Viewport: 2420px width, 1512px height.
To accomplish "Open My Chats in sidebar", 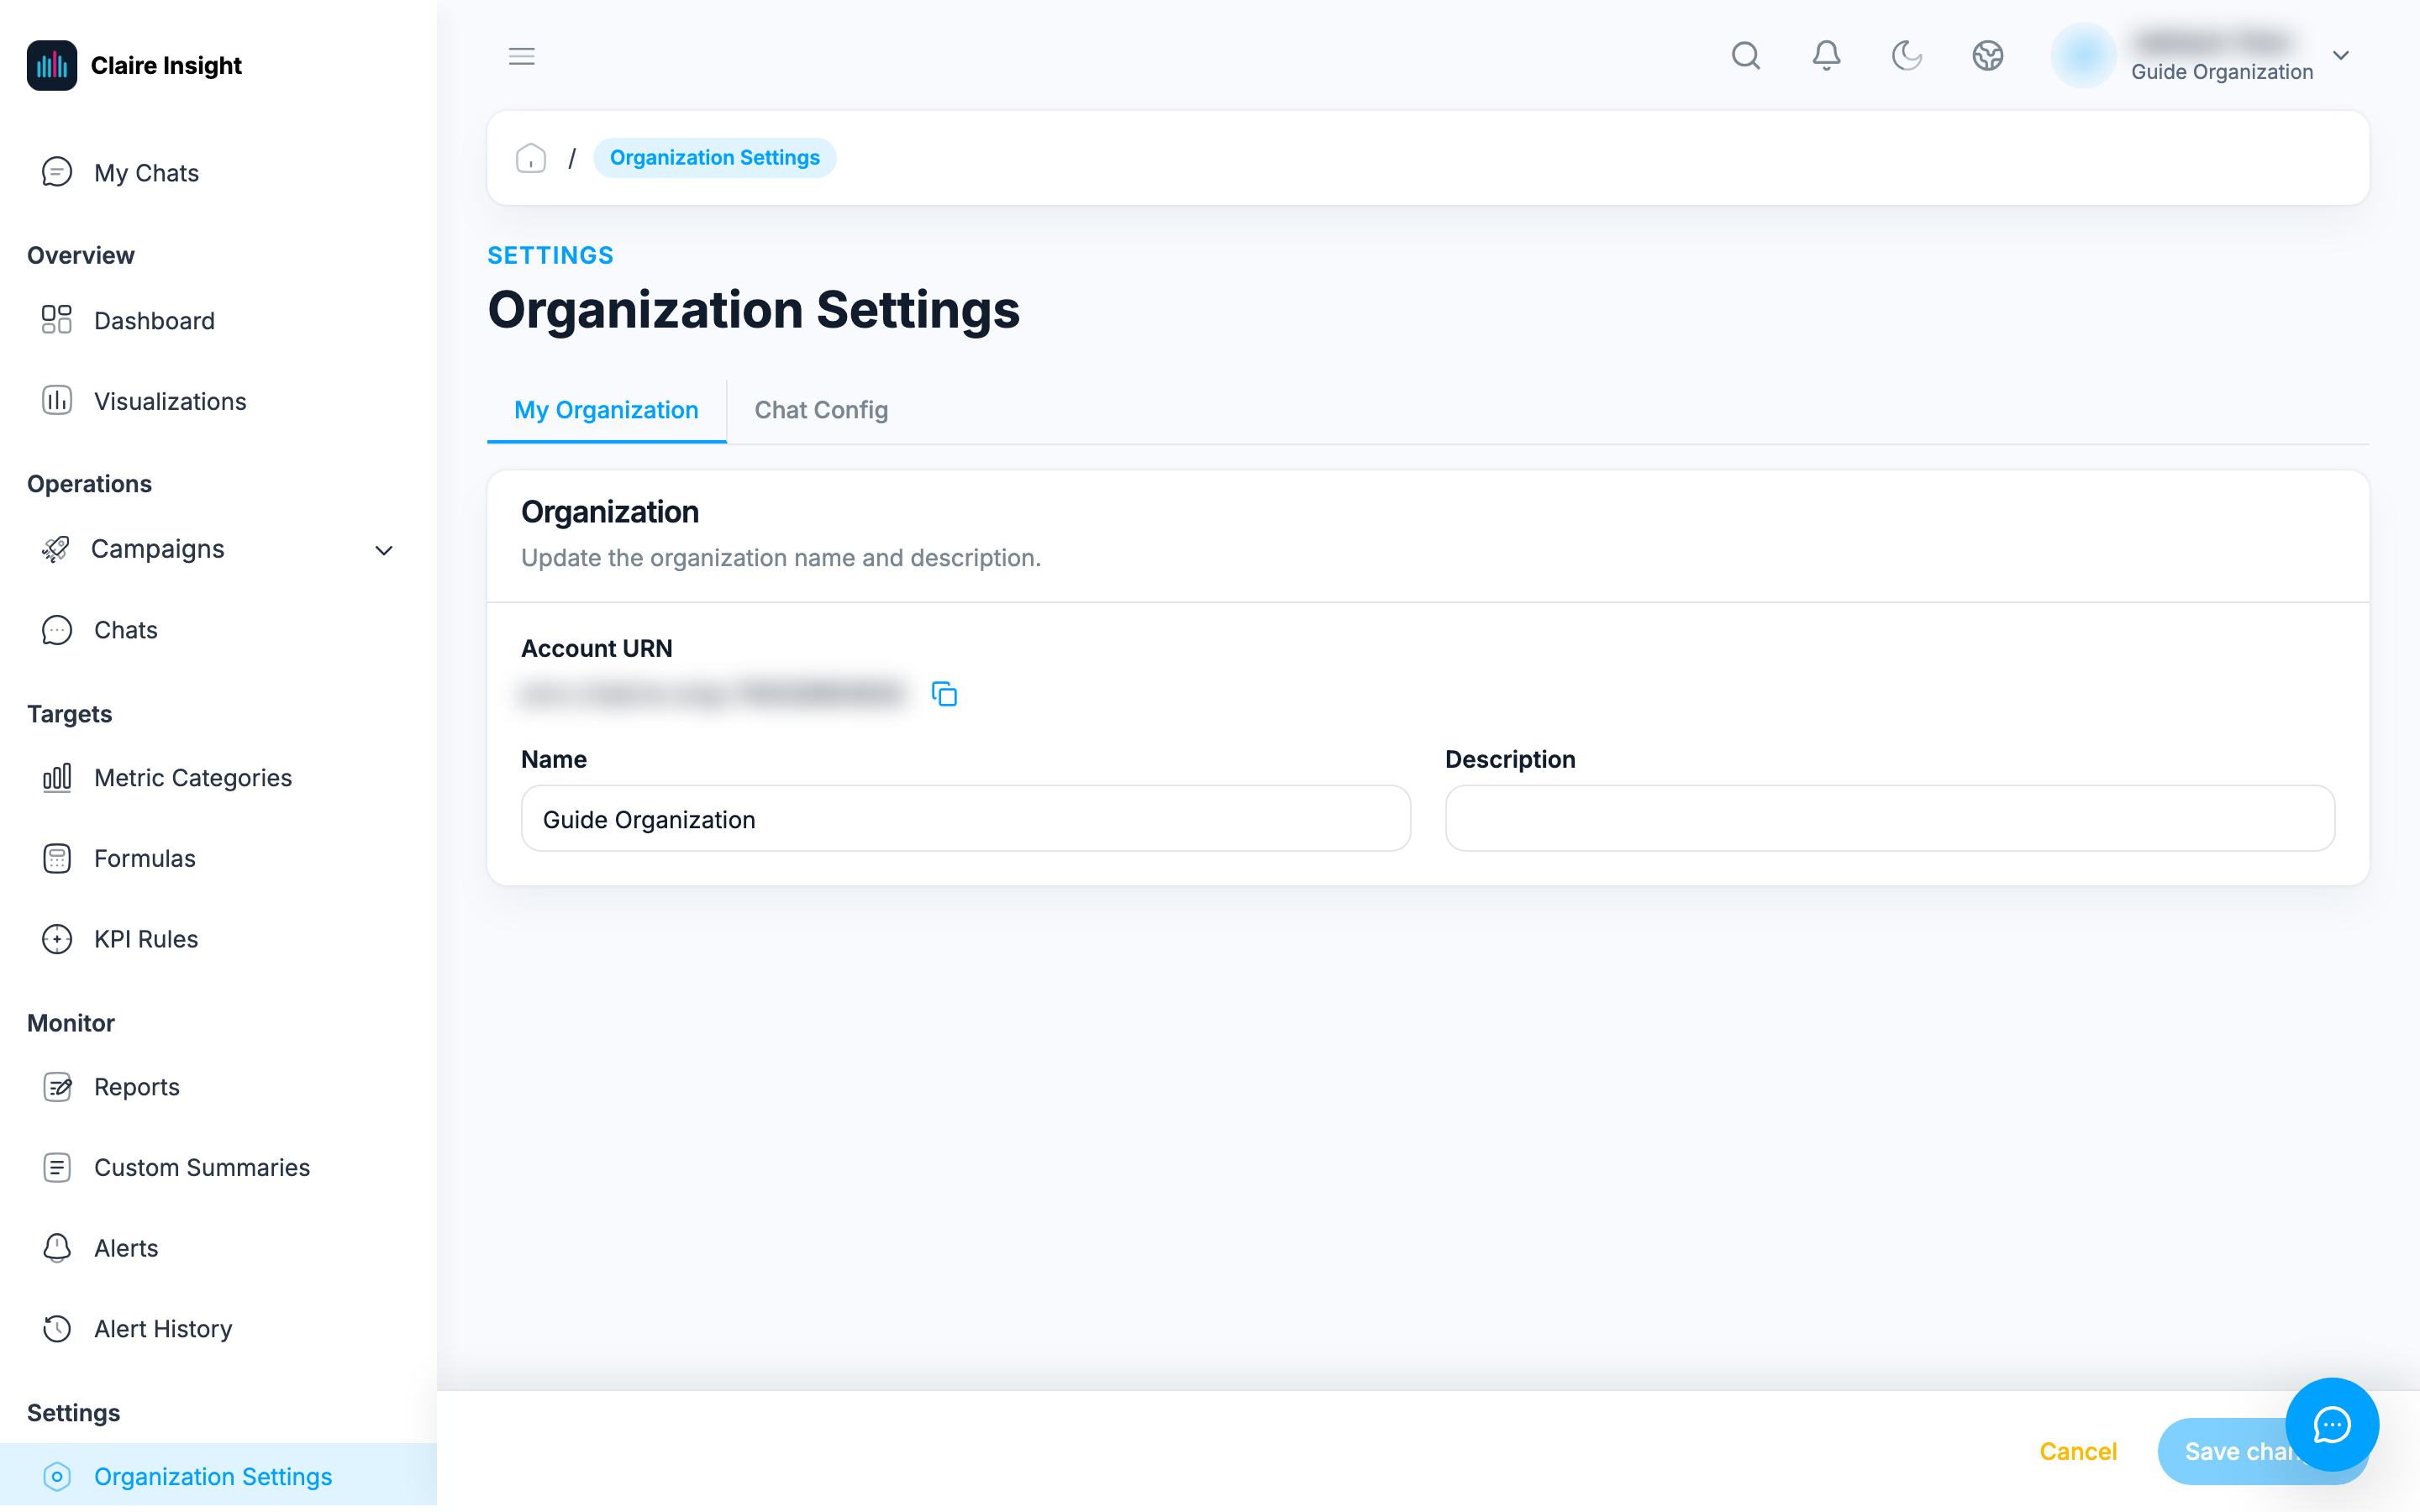I will click(218, 173).
